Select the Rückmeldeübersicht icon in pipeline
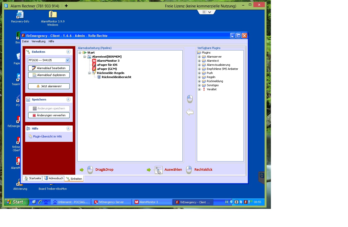 click(99, 77)
